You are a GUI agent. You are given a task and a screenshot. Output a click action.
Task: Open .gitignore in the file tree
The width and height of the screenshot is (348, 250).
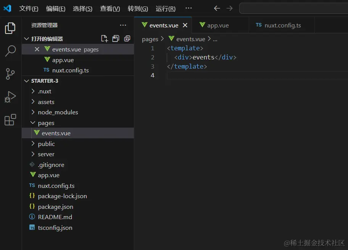pyautogui.click(x=78, y=165)
